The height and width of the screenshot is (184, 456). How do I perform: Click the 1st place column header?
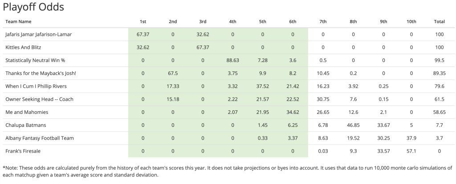click(143, 21)
